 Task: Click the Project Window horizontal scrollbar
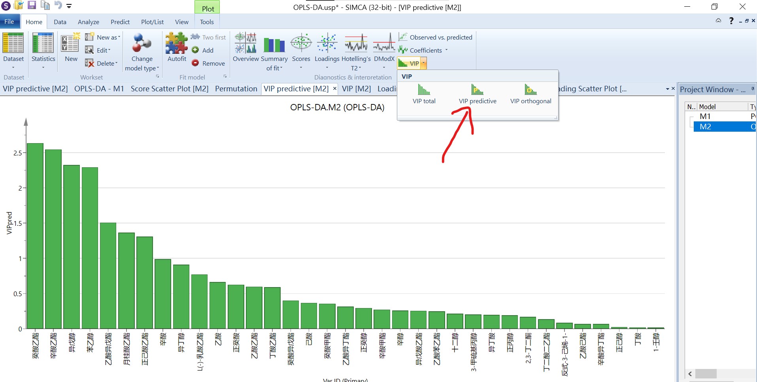[706, 374]
